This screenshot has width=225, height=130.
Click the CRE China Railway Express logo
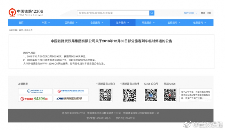pos(71,99)
